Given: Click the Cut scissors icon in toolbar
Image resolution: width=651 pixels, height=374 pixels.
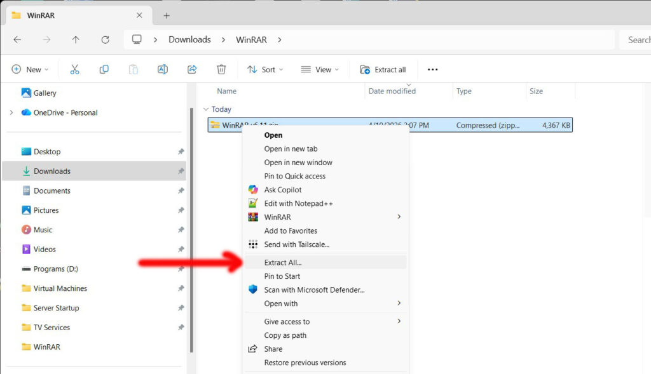Looking at the screenshot, I should pos(74,69).
